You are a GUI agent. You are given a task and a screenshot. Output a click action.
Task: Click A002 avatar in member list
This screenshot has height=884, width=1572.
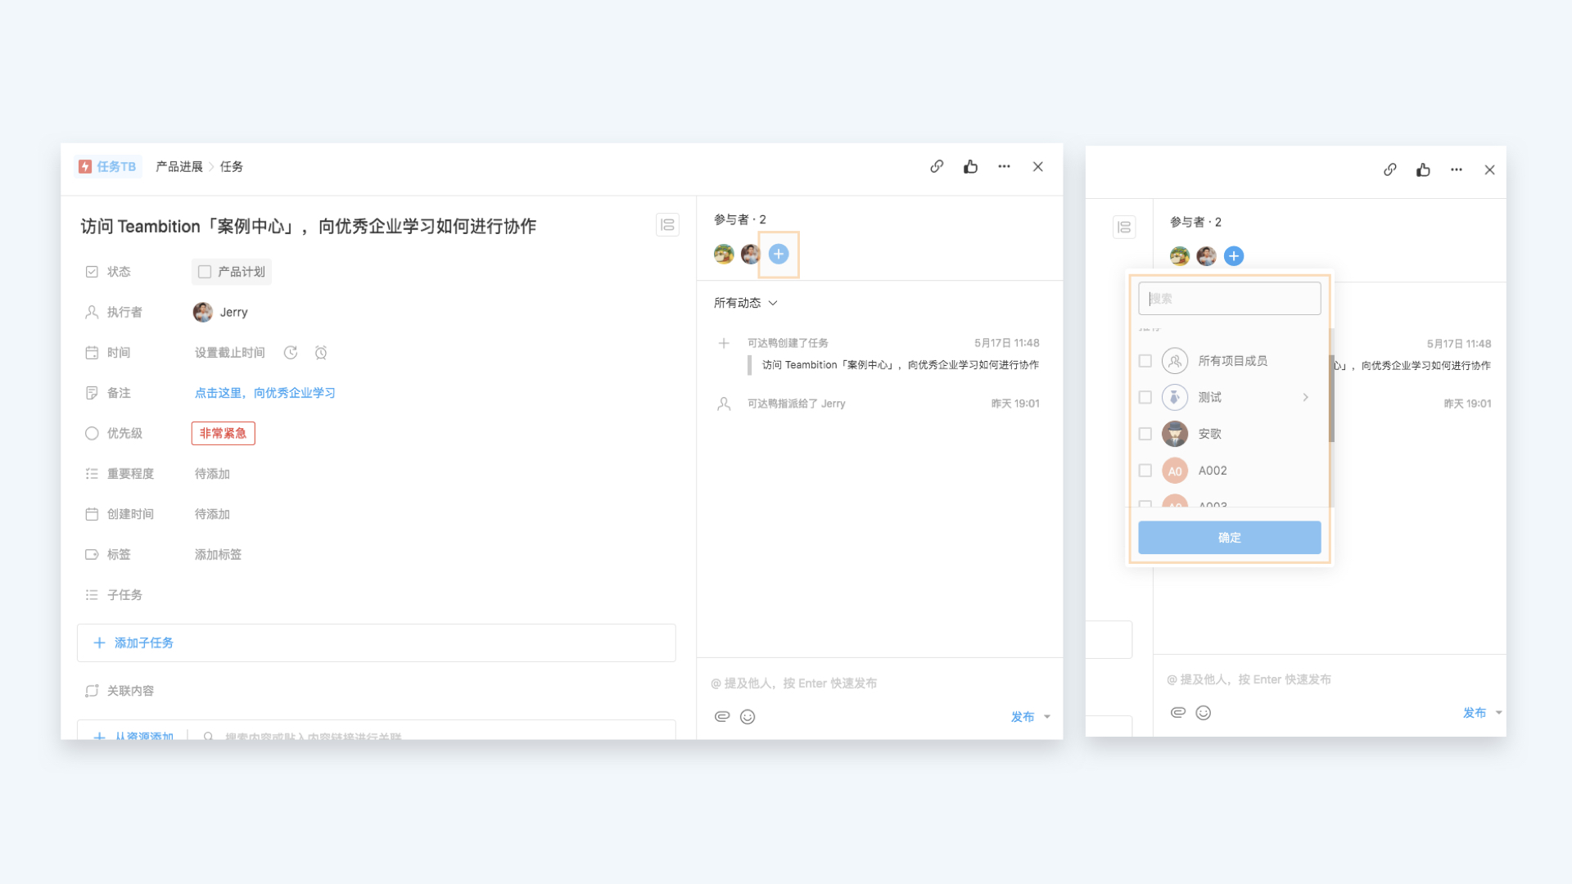tap(1175, 471)
